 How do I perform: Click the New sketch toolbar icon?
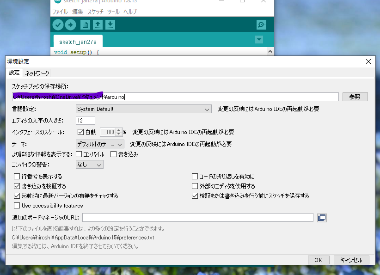[x=85, y=24]
